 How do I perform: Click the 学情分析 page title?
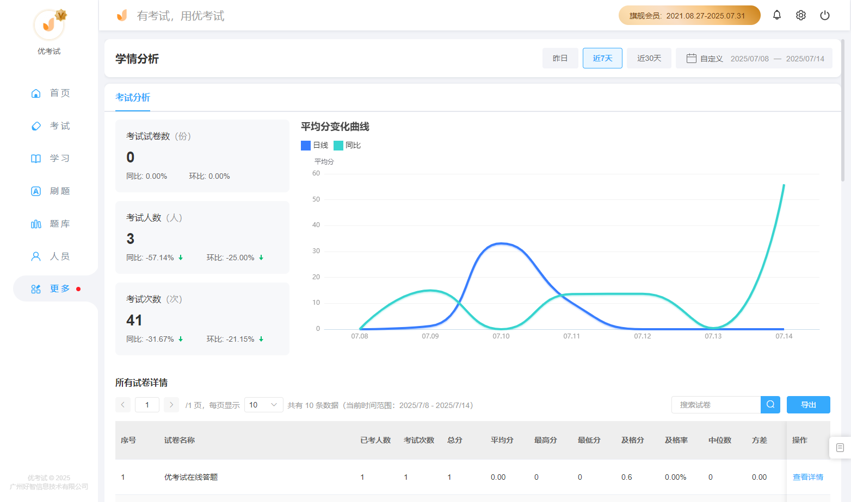click(137, 59)
